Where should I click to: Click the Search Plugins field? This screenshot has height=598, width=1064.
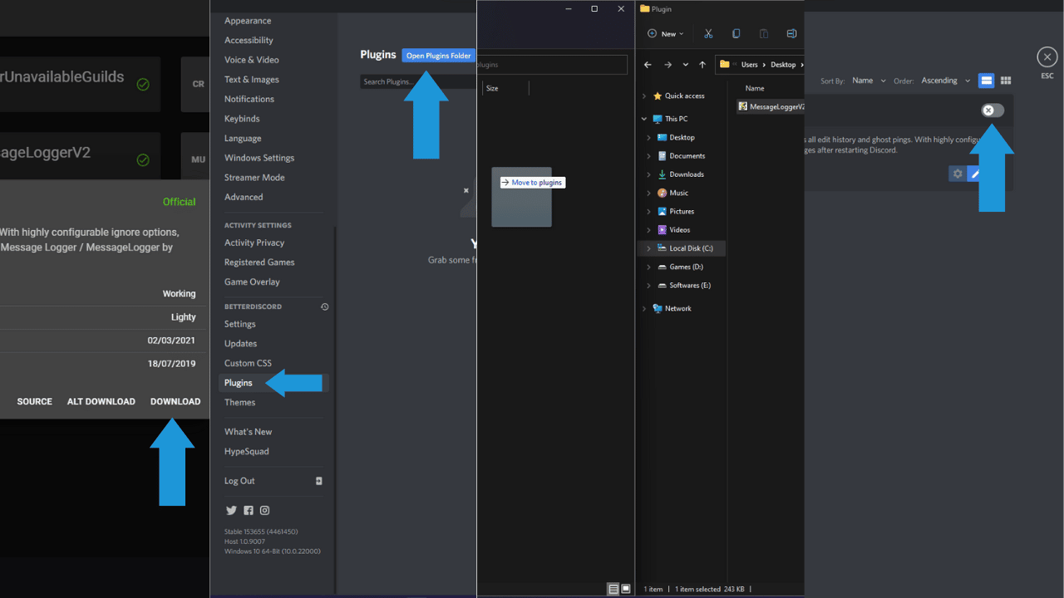point(418,81)
